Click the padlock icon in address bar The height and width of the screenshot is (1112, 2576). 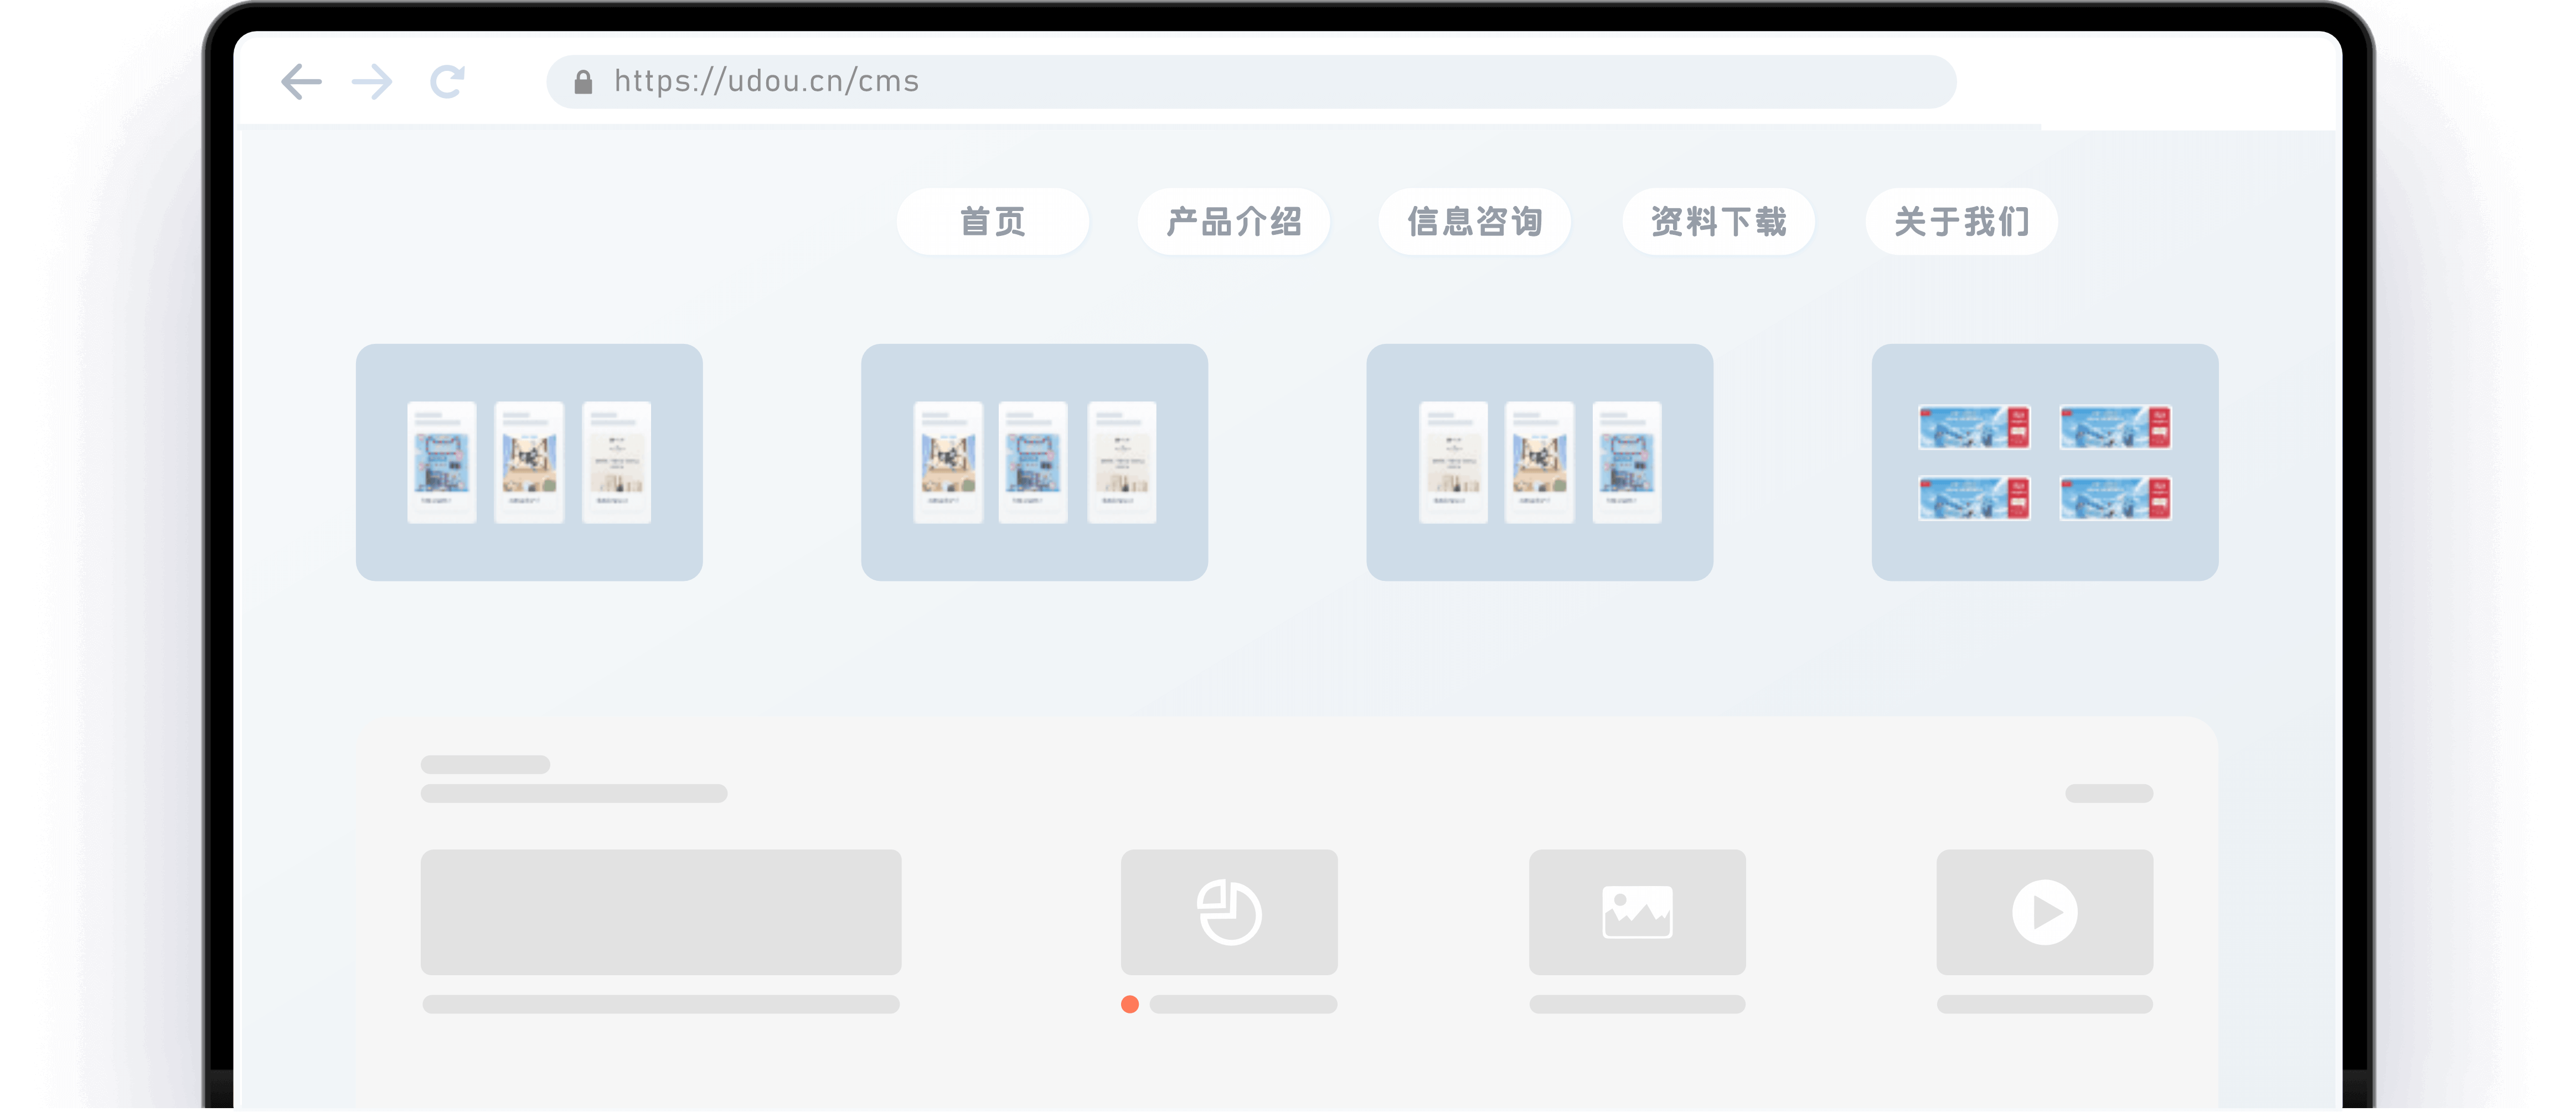coord(583,82)
